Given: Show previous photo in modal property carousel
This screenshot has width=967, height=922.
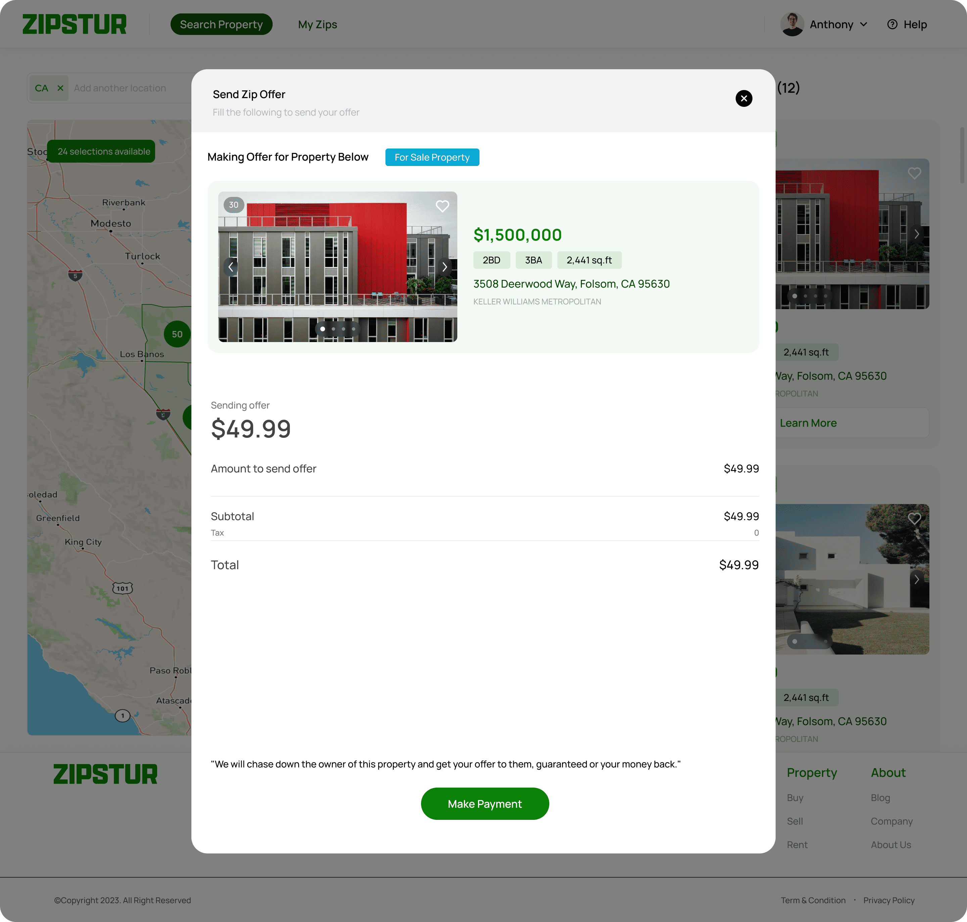Looking at the screenshot, I should pyautogui.click(x=231, y=267).
